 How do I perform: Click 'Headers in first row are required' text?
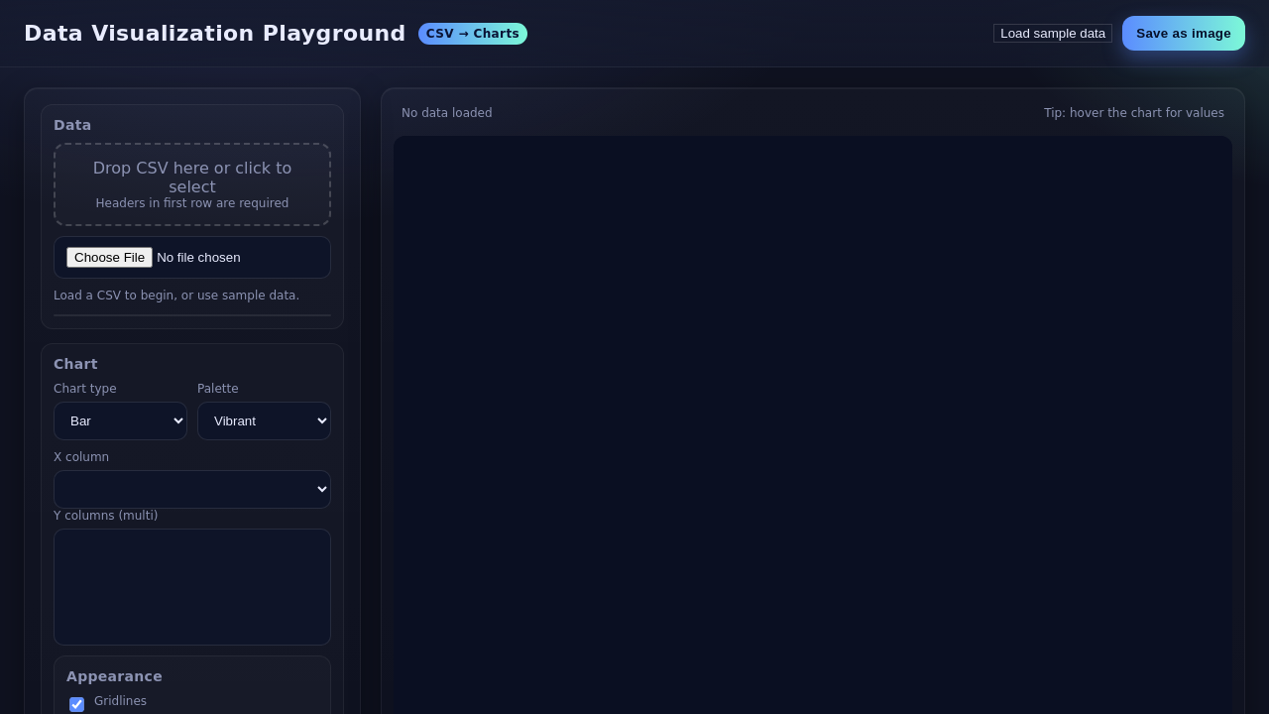point(192,203)
